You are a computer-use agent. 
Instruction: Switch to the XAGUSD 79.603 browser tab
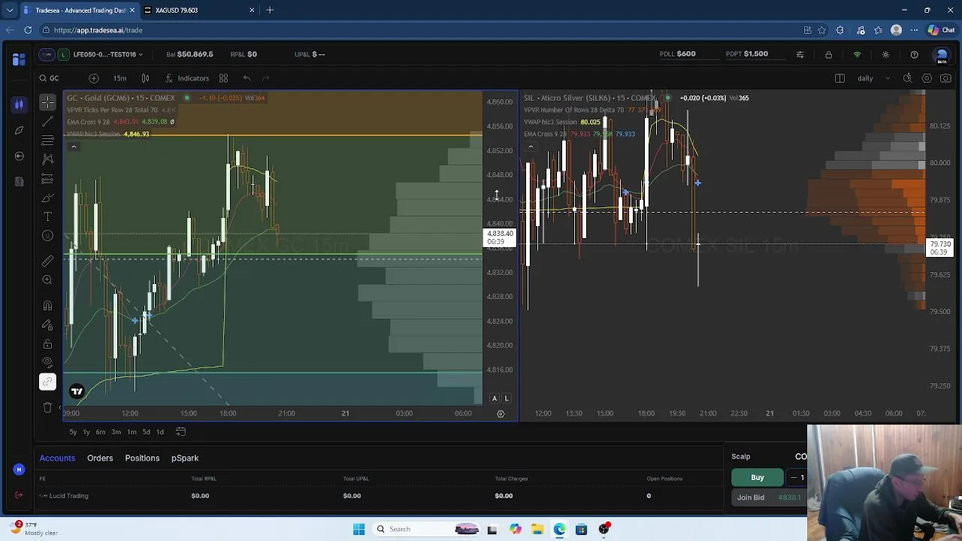click(x=198, y=11)
